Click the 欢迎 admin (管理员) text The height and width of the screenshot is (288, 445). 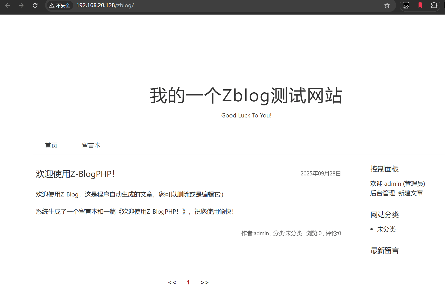[x=398, y=184]
